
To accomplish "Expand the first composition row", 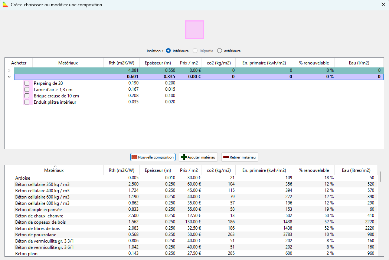I will (9, 70).
